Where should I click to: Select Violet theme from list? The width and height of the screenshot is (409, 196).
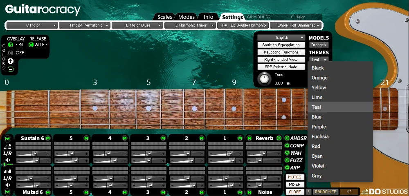[x=340, y=166]
